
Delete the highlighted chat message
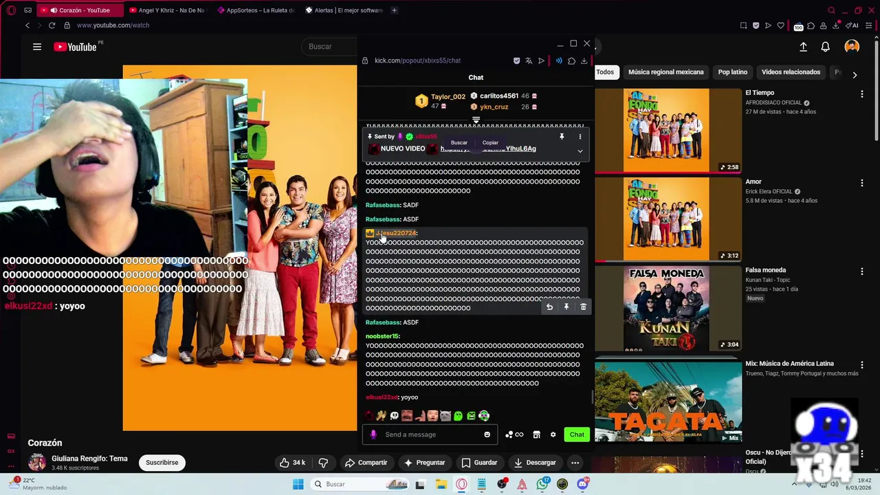tap(583, 307)
